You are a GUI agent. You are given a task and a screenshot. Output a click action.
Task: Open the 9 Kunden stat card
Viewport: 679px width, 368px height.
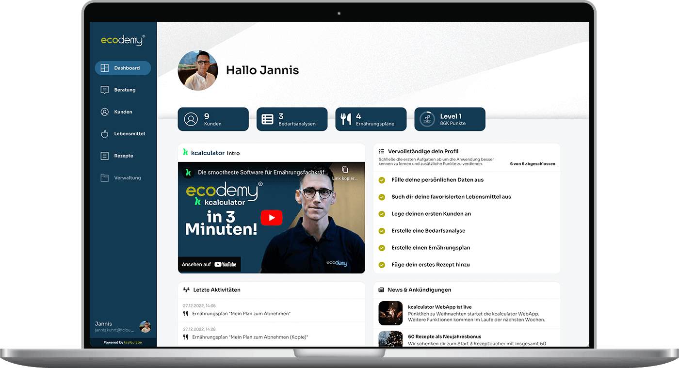pos(213,119)
